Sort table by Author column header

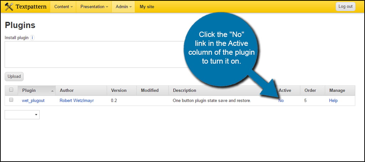[67, 91]
